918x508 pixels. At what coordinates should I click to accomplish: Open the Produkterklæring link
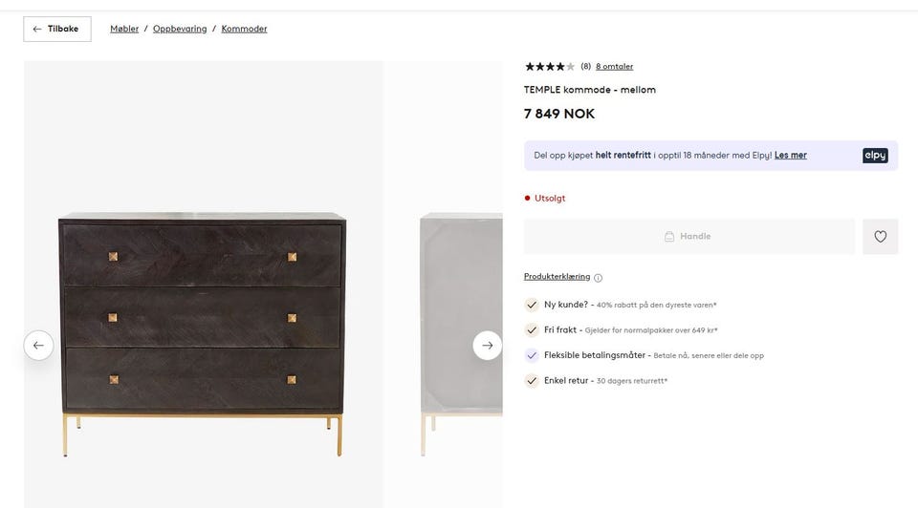pyautogui.click(x=557, y=277)
